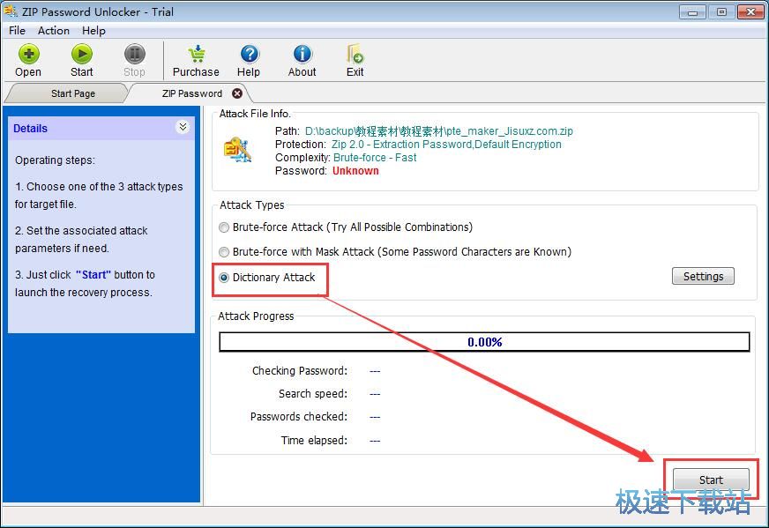Viewport: 769px width, 528px height.
Task: Click the Settings button
Action: pos(703,276)
